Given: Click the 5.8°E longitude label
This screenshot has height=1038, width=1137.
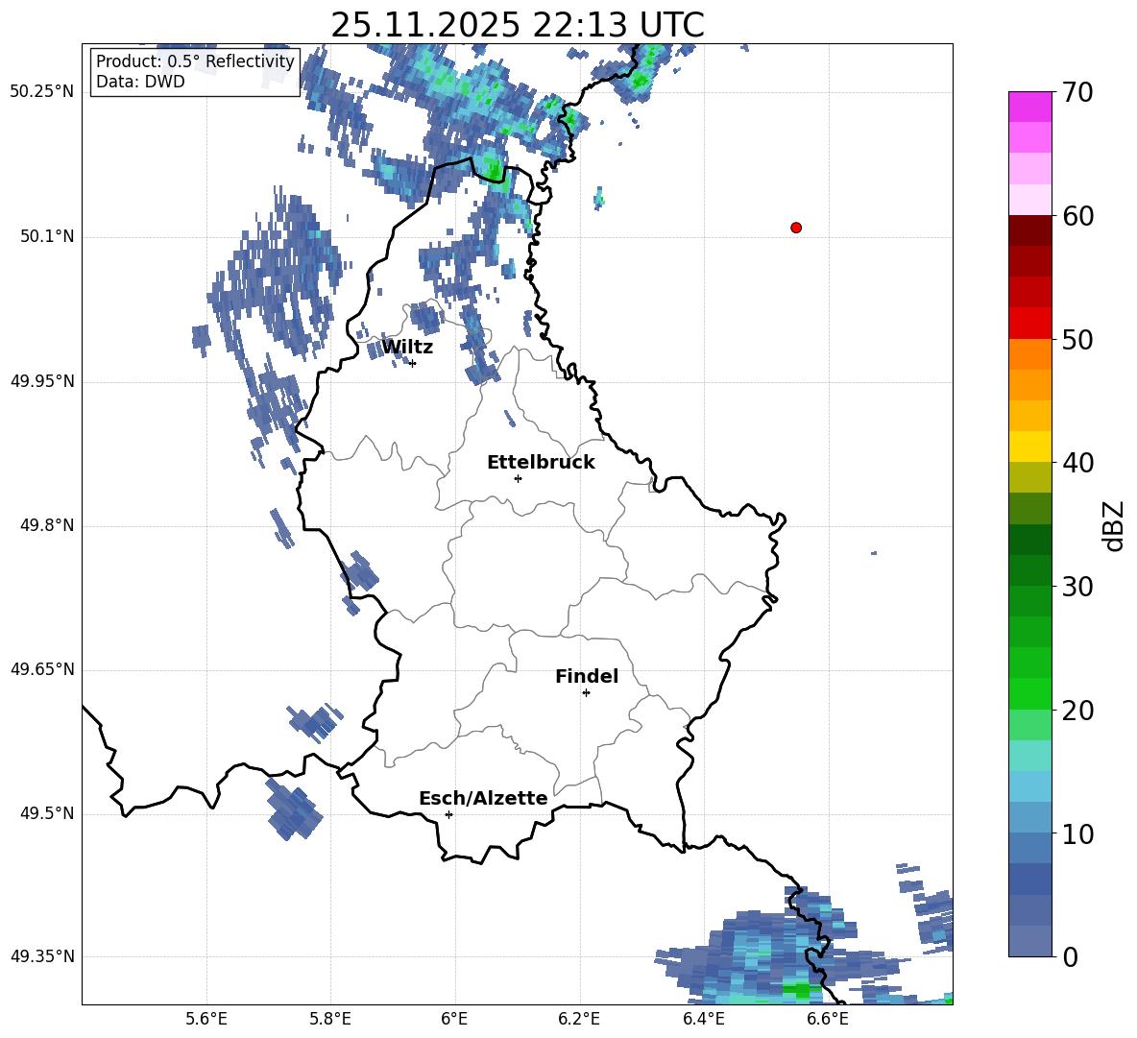Looking at the screenshot, I should click(330, 1019).
